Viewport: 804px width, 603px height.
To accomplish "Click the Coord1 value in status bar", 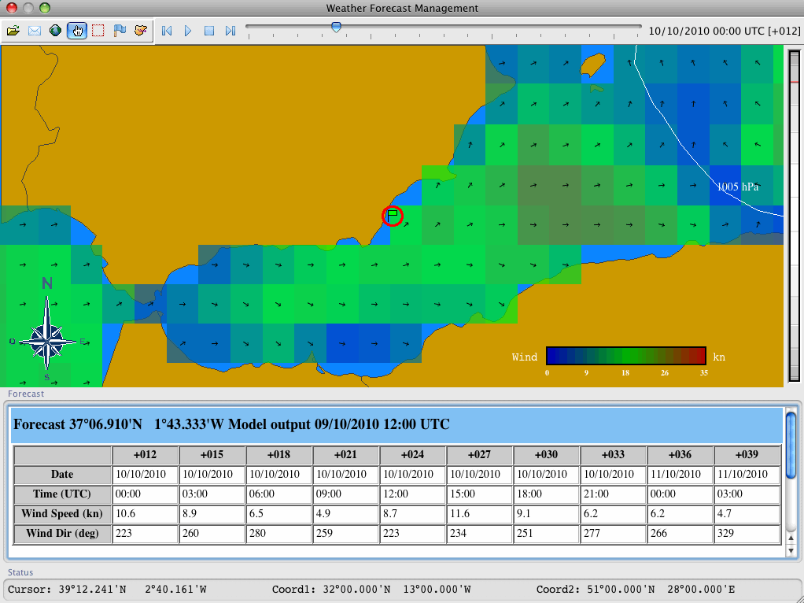I will 371,589.
